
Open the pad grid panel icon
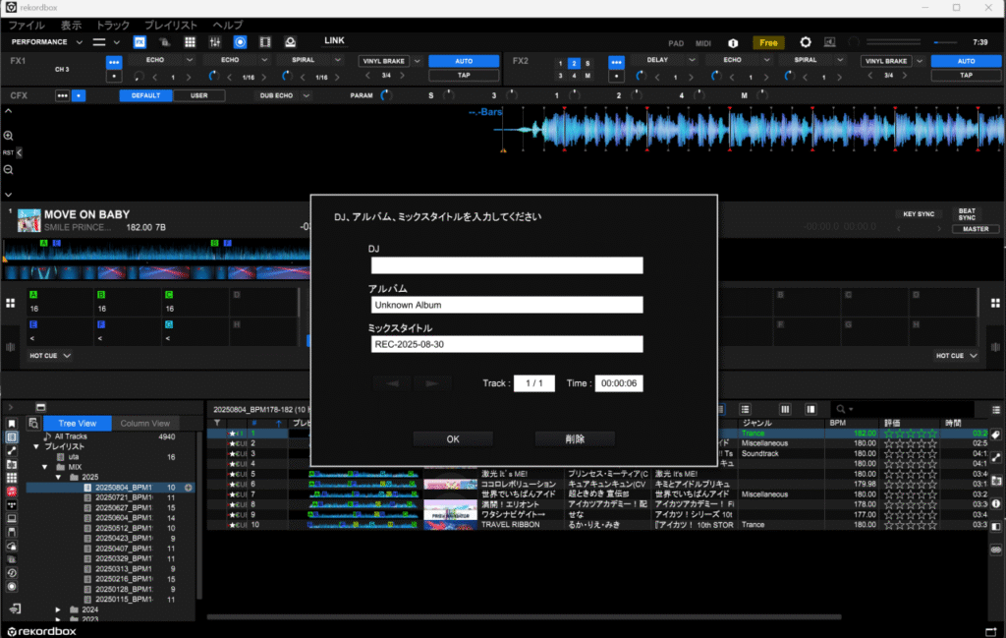tap(190, 42)
